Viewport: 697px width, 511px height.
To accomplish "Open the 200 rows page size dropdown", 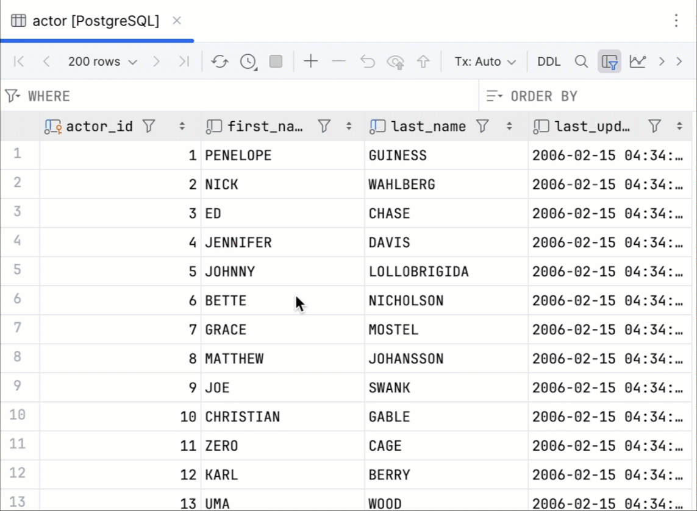I will pyautogui.click(x=102, y=62).
